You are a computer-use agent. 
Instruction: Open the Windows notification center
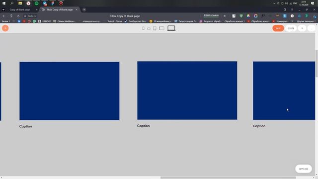(313, 3)
